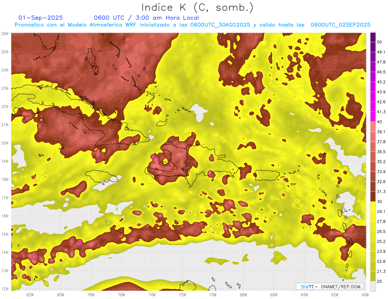This screenshot has height=299, width=388.
Task: Click the 'Indice K (C, somb.)' title
Action: (198, 7)
